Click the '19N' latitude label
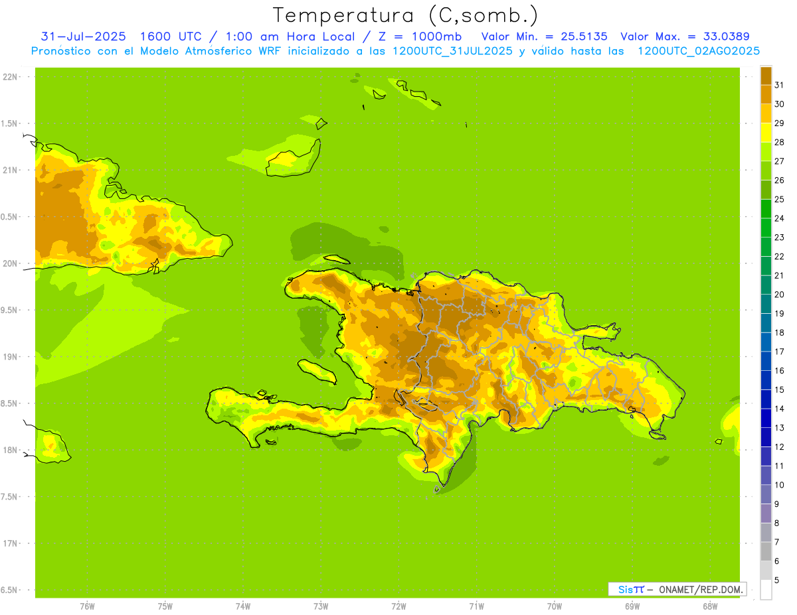797x615 pixels. coord(10,356)
